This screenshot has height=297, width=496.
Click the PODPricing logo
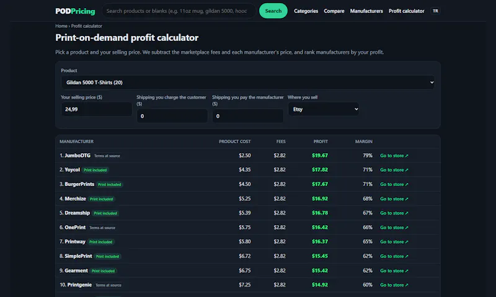click(75, 11)
